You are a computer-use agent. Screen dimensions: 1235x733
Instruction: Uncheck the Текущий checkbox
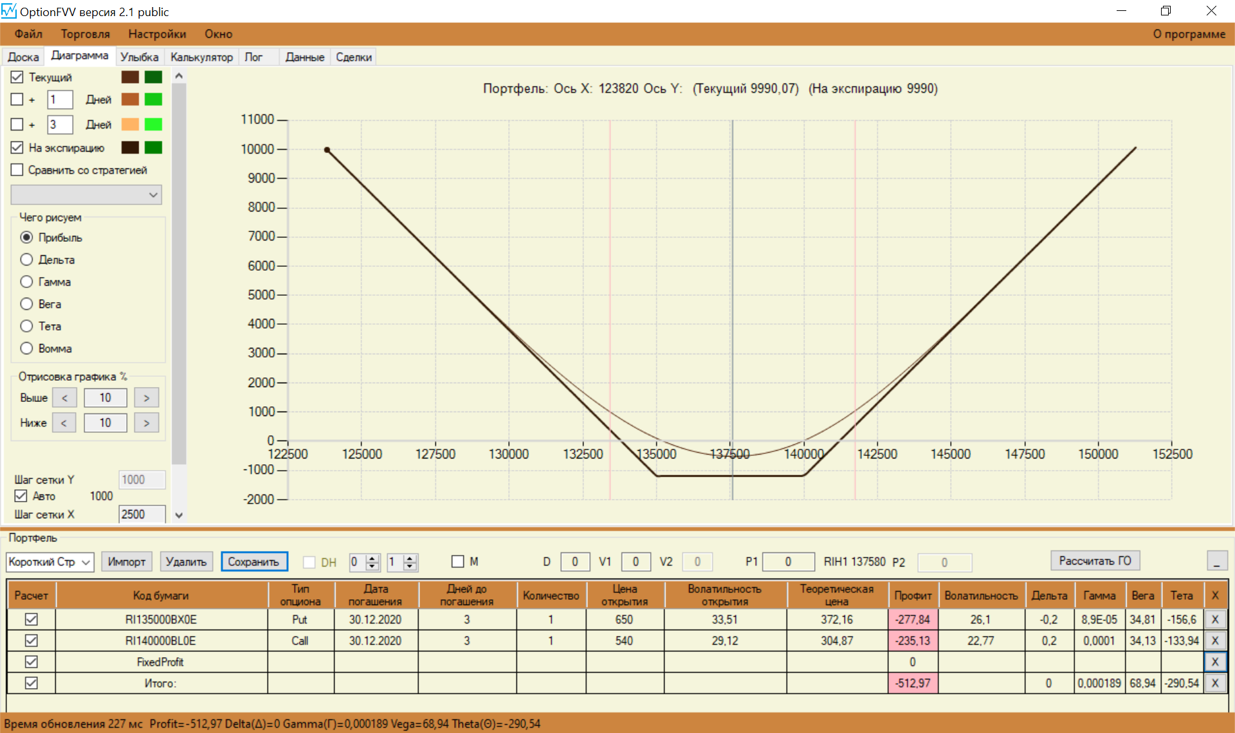tap(17, 77)
